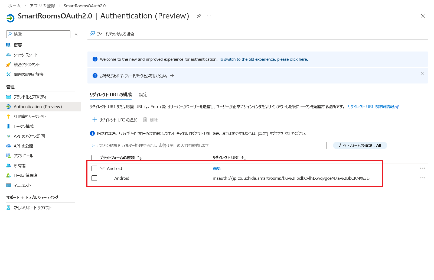This screenshot has width=434, height=280.
Task: Check the Android group row checkbox
Action: (94, 168)
